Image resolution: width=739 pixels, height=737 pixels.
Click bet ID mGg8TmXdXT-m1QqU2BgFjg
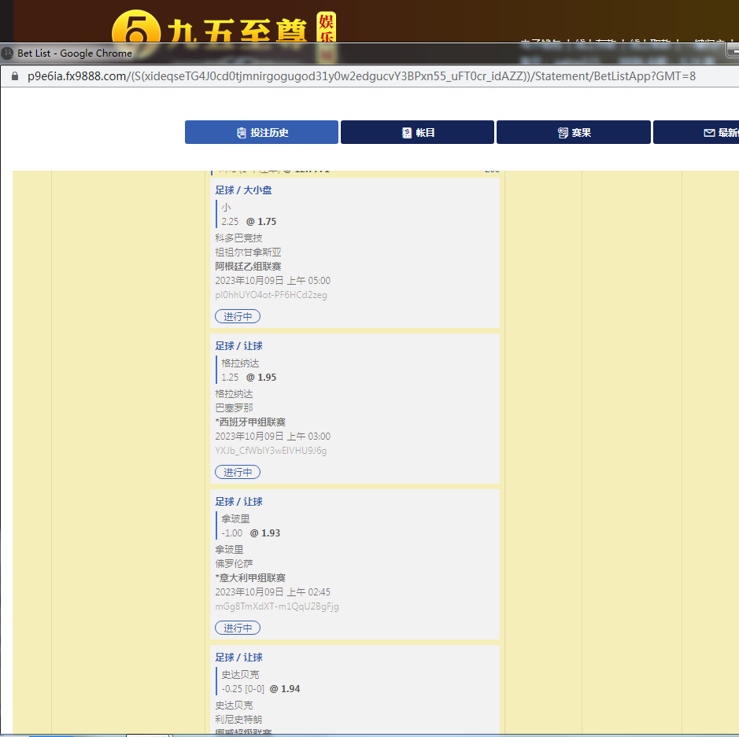(277, 606)
